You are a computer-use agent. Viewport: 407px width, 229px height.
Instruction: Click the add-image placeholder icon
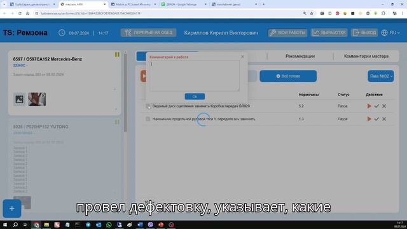(x=20, y=99)
